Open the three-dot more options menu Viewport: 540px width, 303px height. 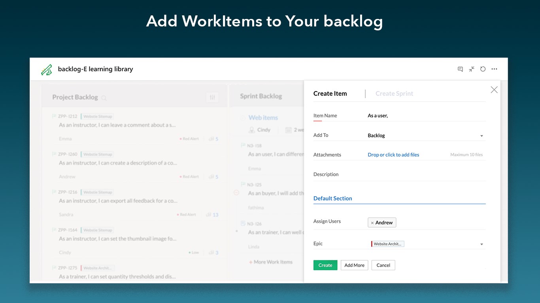[494, 69]
